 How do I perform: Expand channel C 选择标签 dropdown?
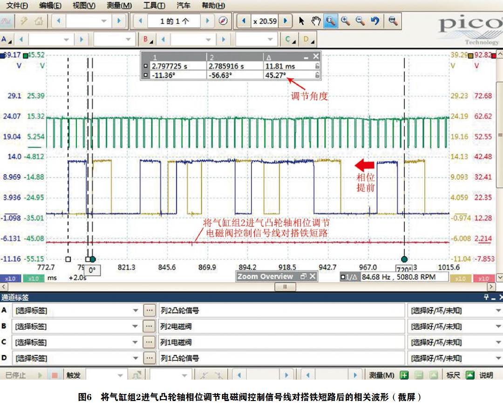[136, 342]
